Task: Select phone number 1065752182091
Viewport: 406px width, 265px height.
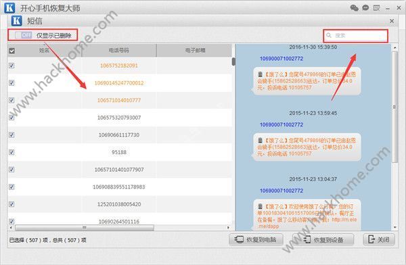Action: 119,66
